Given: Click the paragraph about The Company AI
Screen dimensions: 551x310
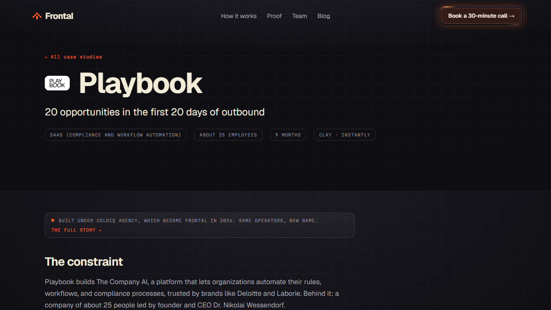Looking at the screenshot, I should point(192,294).
